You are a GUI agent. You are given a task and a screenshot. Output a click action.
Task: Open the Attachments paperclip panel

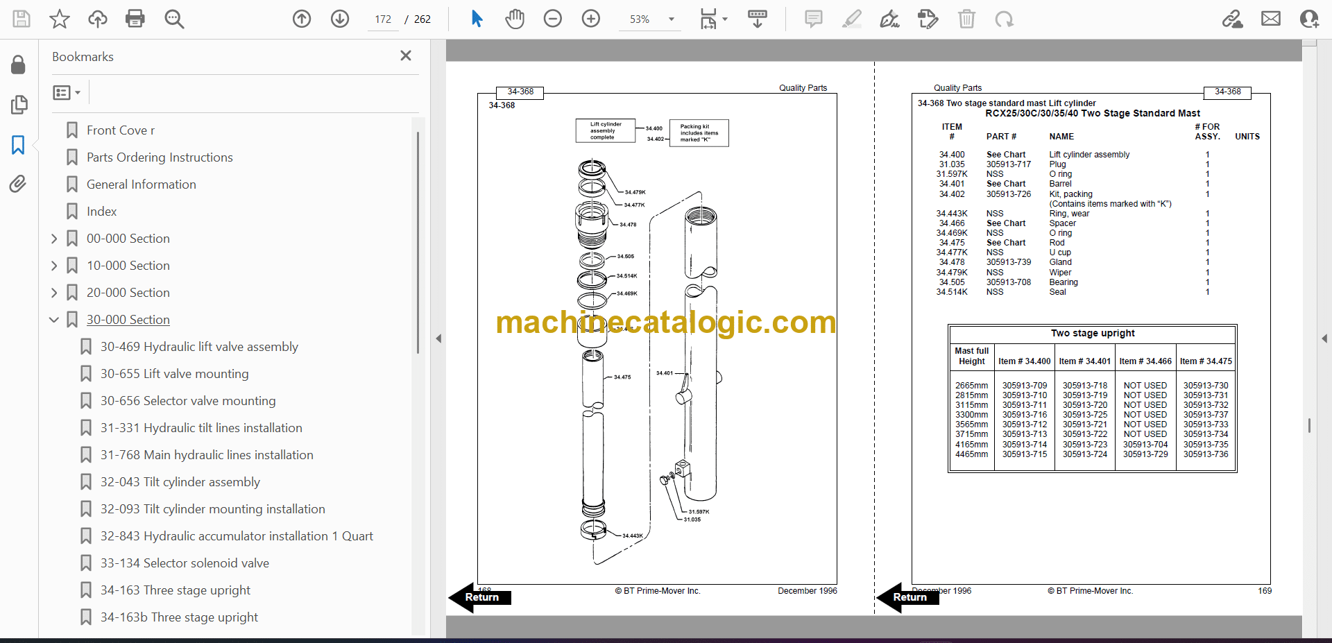(x=18, y=184)
